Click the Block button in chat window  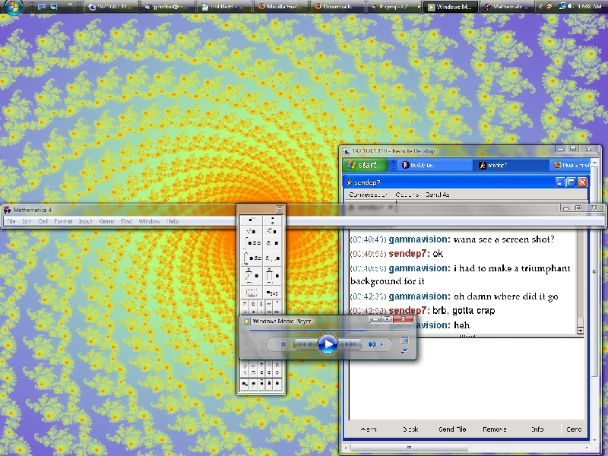[410, 429]
